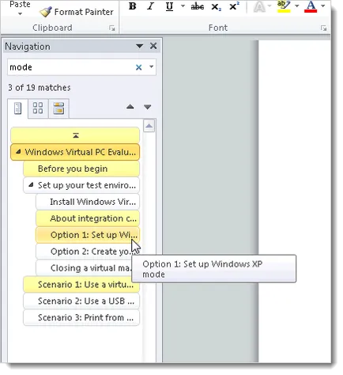The width and height of the screenshot is (343, 375).
Task: Toggle Strikethrough formatting
Action: [x=198, y=6]
